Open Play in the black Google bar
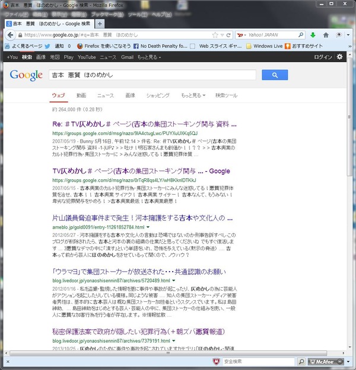This screenshot has width=356, height=370. click(x=69, y=57)
